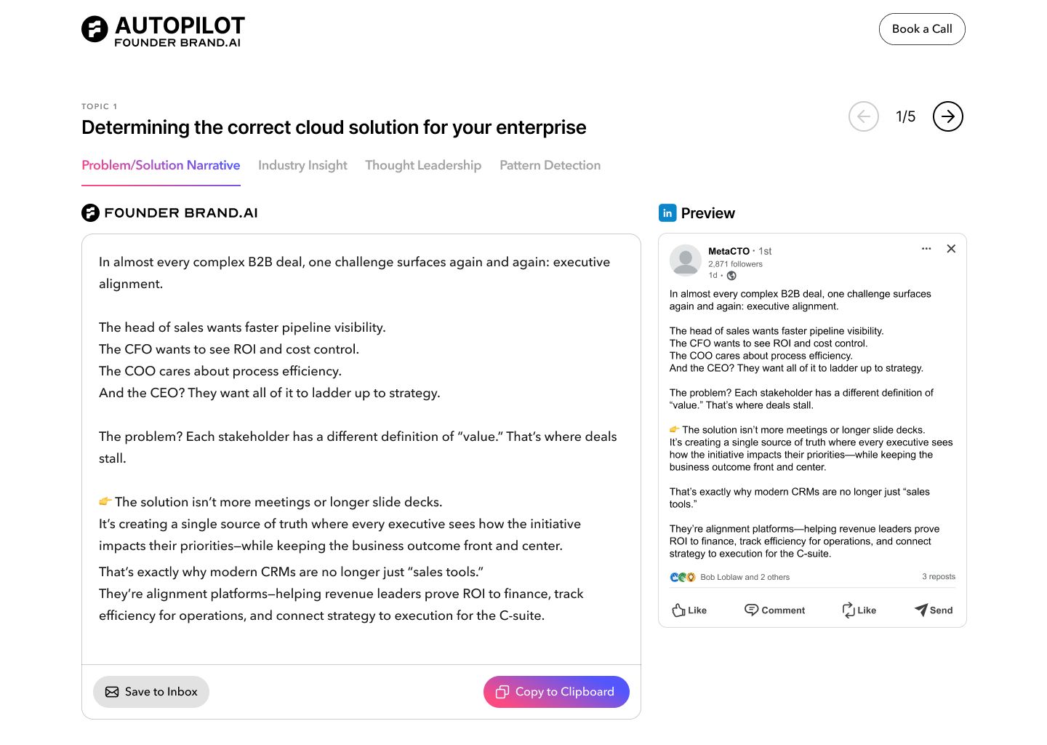The image size is (1047, 745).
Task: Select the Problem/Solution Narrative tab
Action: coord(161,165)
